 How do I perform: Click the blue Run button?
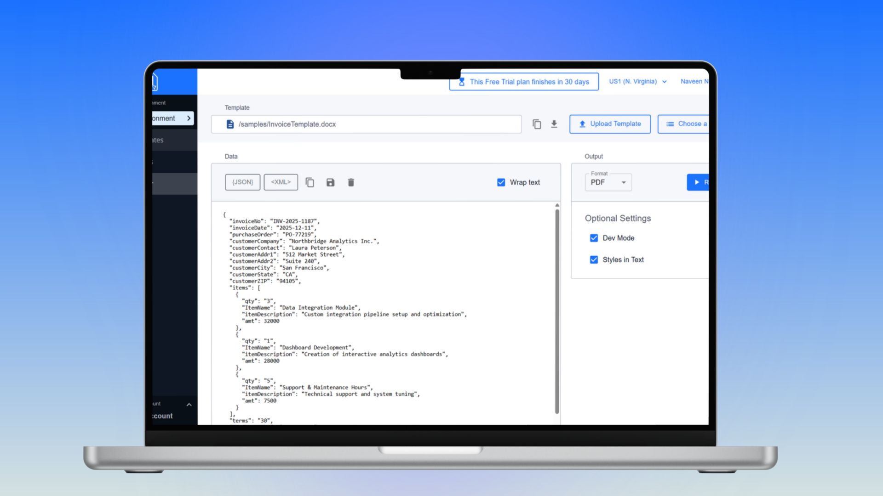pyautogui.click(x=699, y=182)
